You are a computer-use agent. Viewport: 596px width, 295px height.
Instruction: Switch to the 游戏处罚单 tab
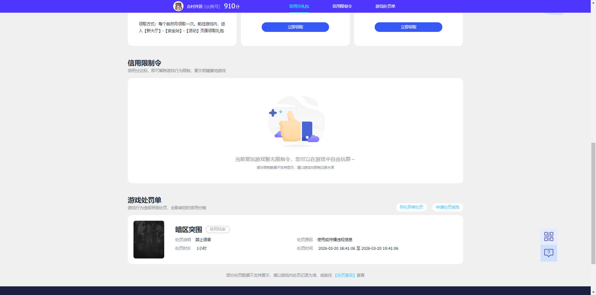tap(385, 6)
